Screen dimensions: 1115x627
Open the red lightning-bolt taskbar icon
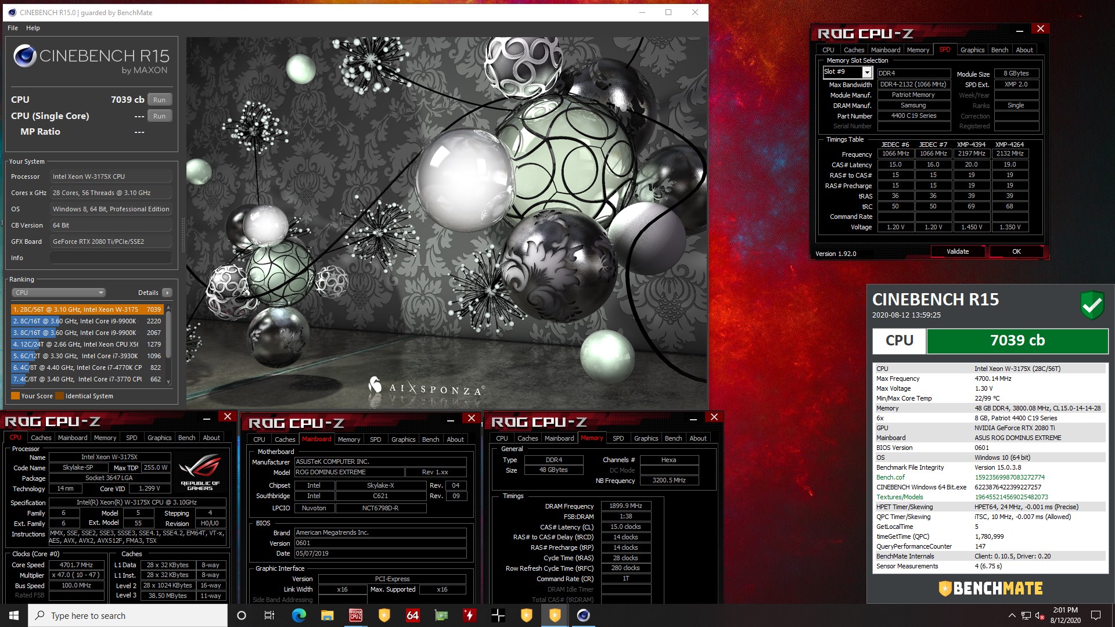[x=469, y=615]
